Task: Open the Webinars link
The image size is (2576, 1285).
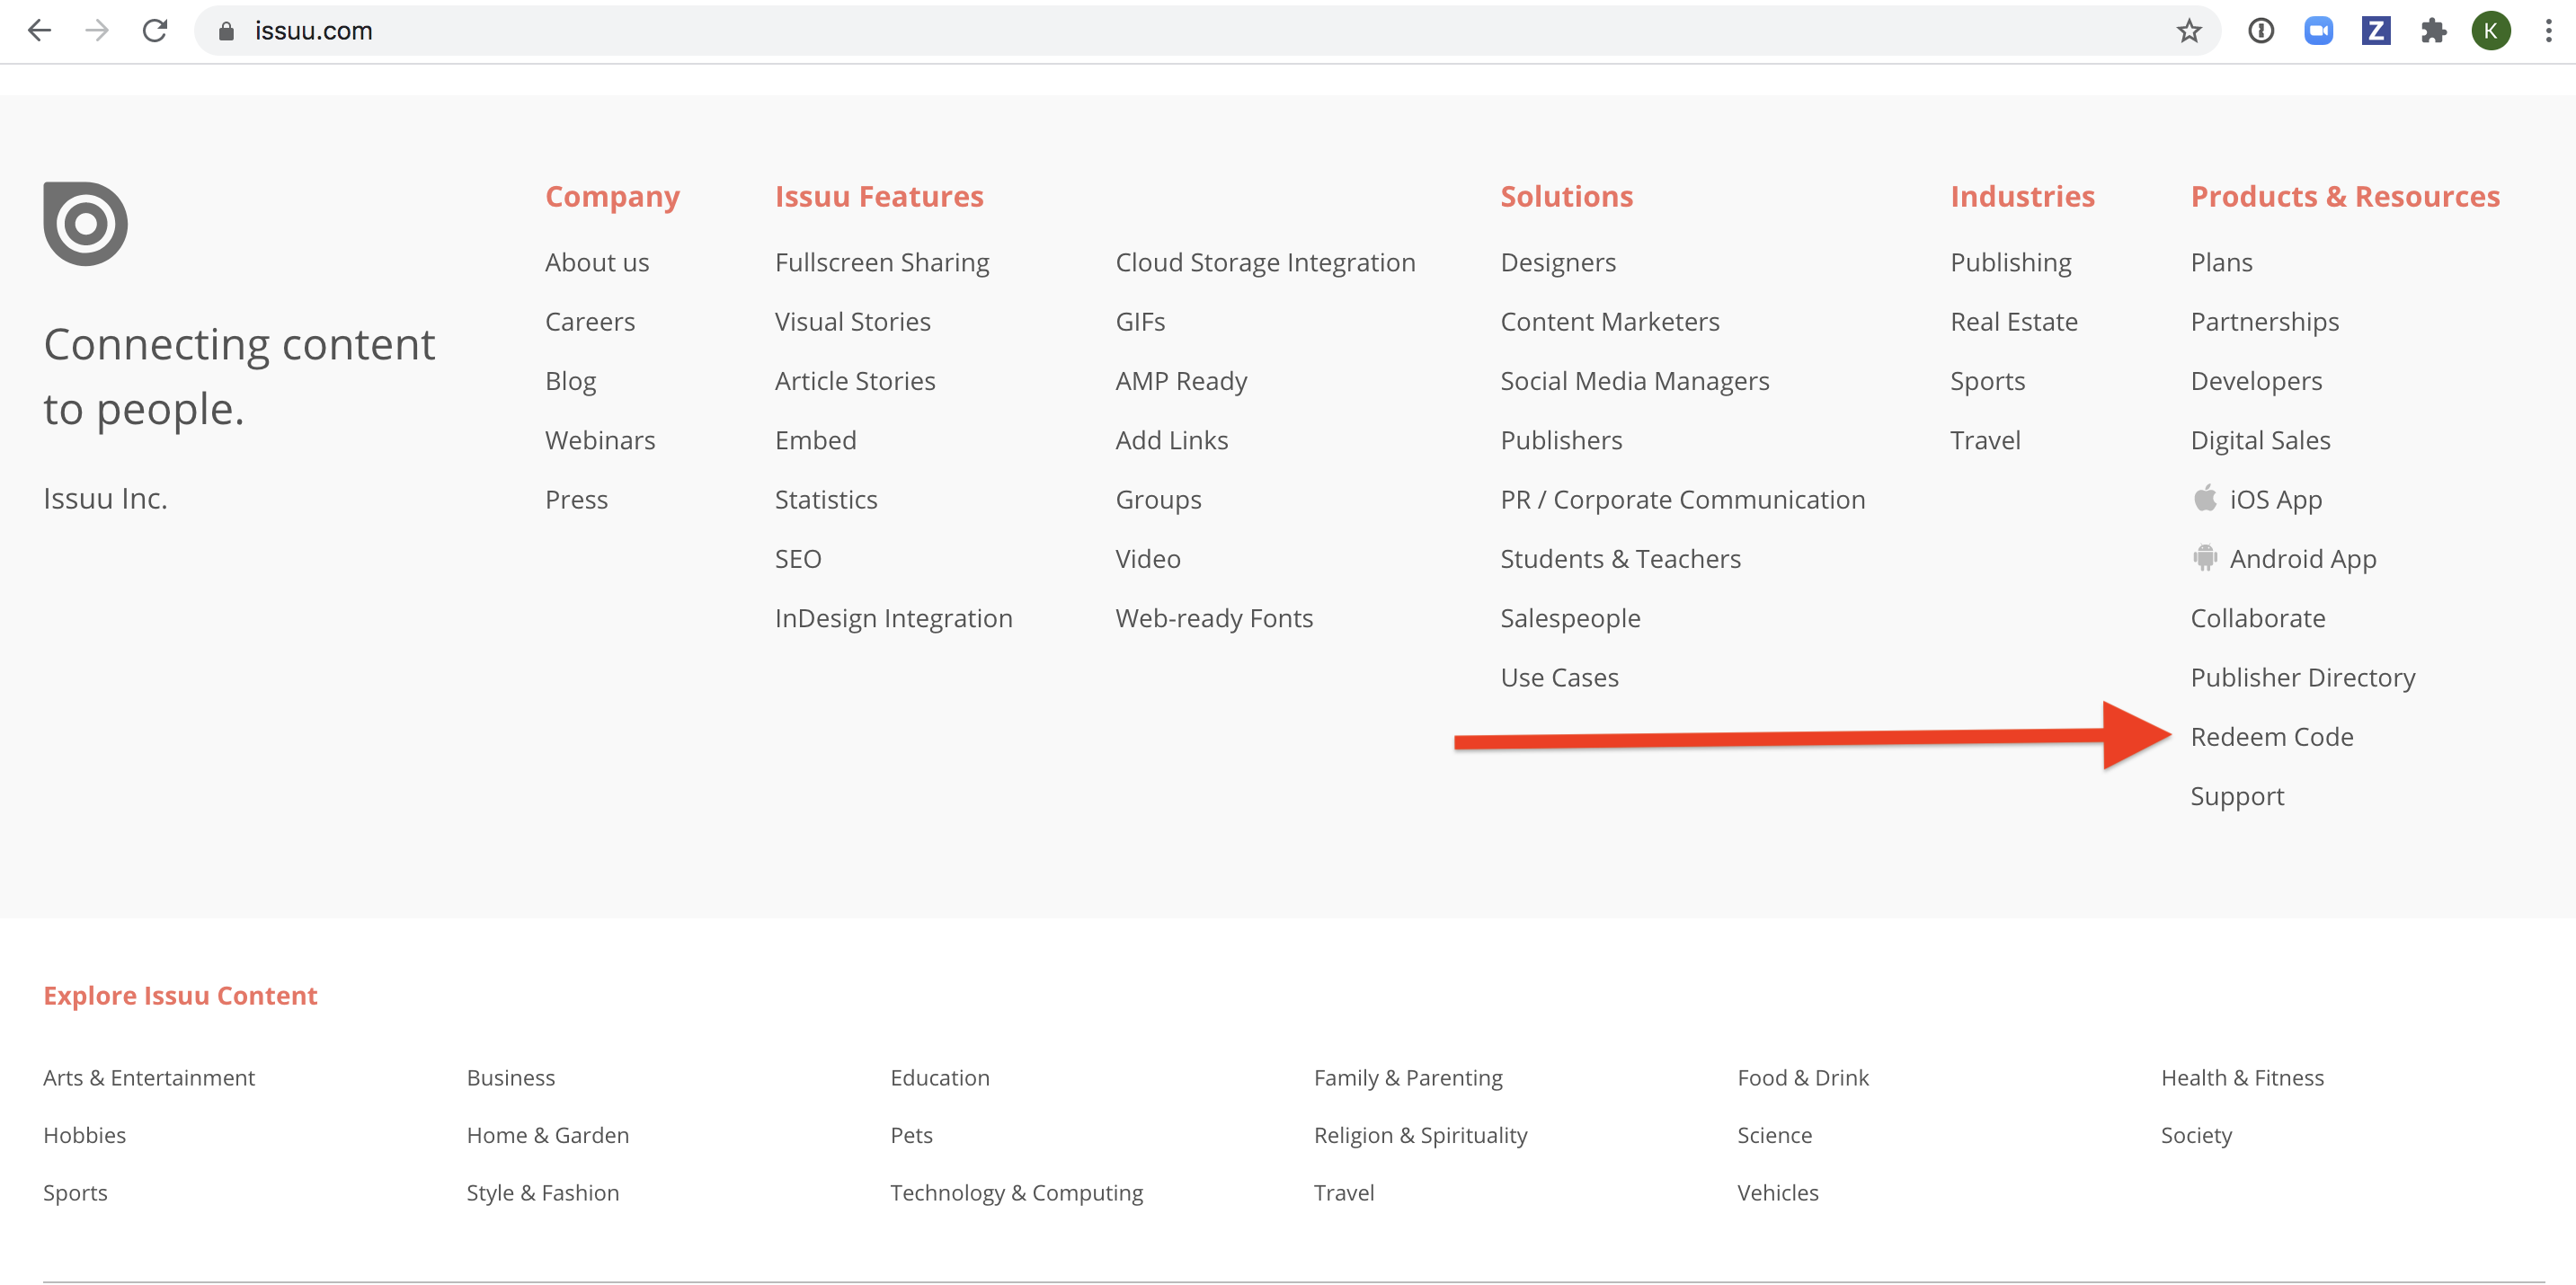Action: tap(600, 440)
